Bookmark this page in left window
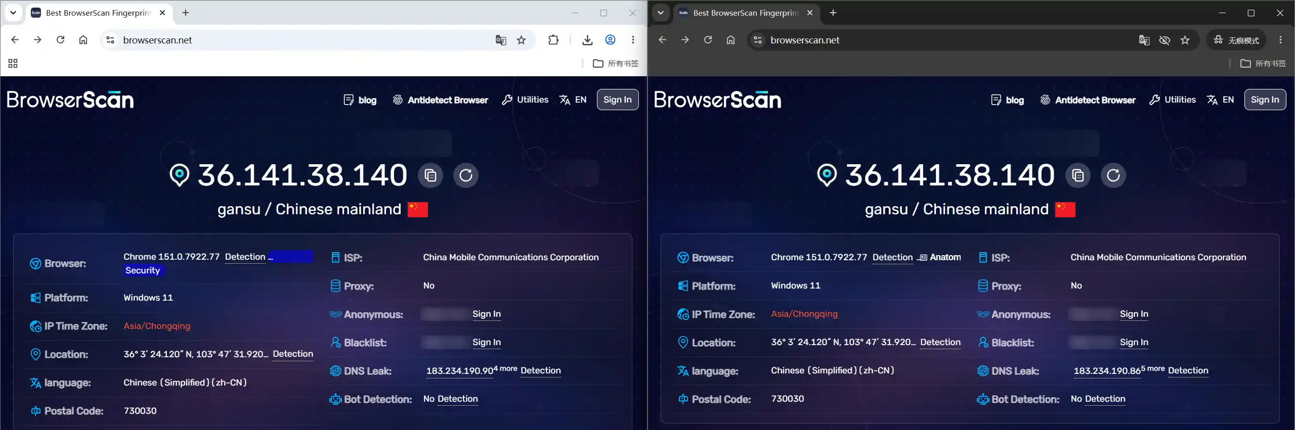1295x430 pixels. [522, 40]
